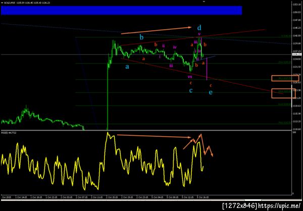Select the magenta wave label vx
The height and width of the screenshot is (211, 303).
[190, 77]
